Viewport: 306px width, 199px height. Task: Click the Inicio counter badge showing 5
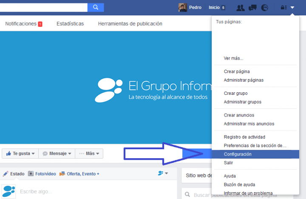point(223,8)
